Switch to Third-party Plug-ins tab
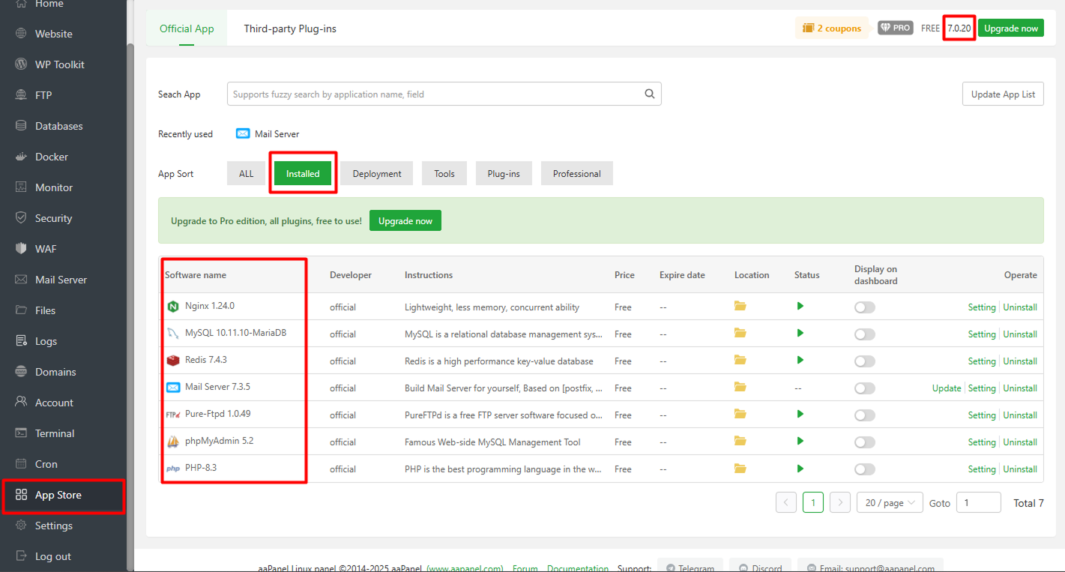 [x=290, y=28]
